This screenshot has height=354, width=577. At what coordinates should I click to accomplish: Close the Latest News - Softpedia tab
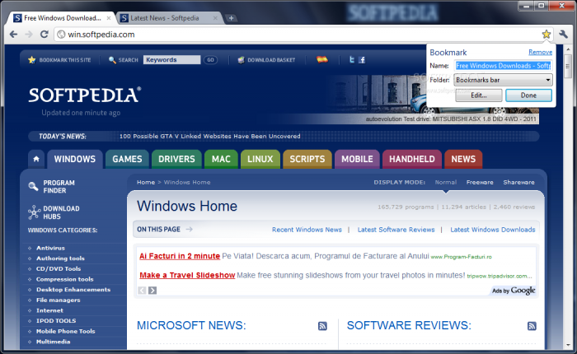pos(215,18)
